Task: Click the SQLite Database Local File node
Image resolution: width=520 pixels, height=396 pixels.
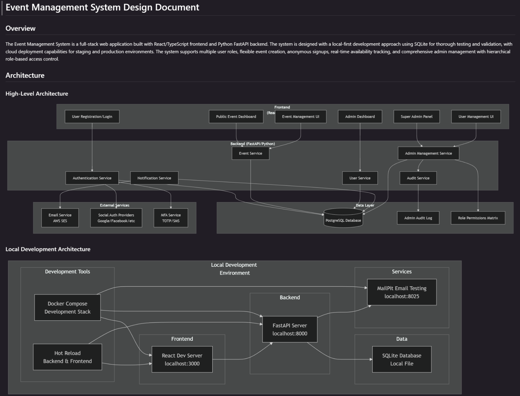Action: (402, 359)
